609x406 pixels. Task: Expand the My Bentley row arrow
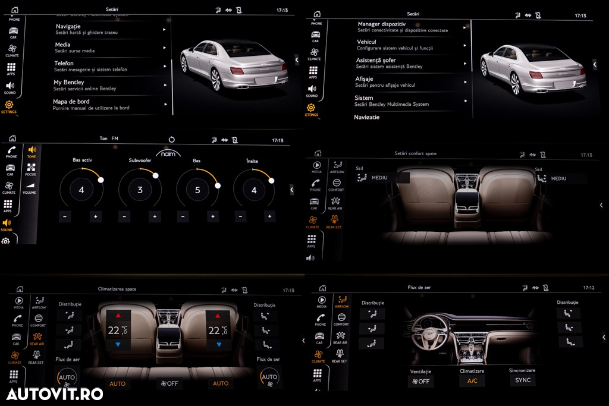pos(165,85)
